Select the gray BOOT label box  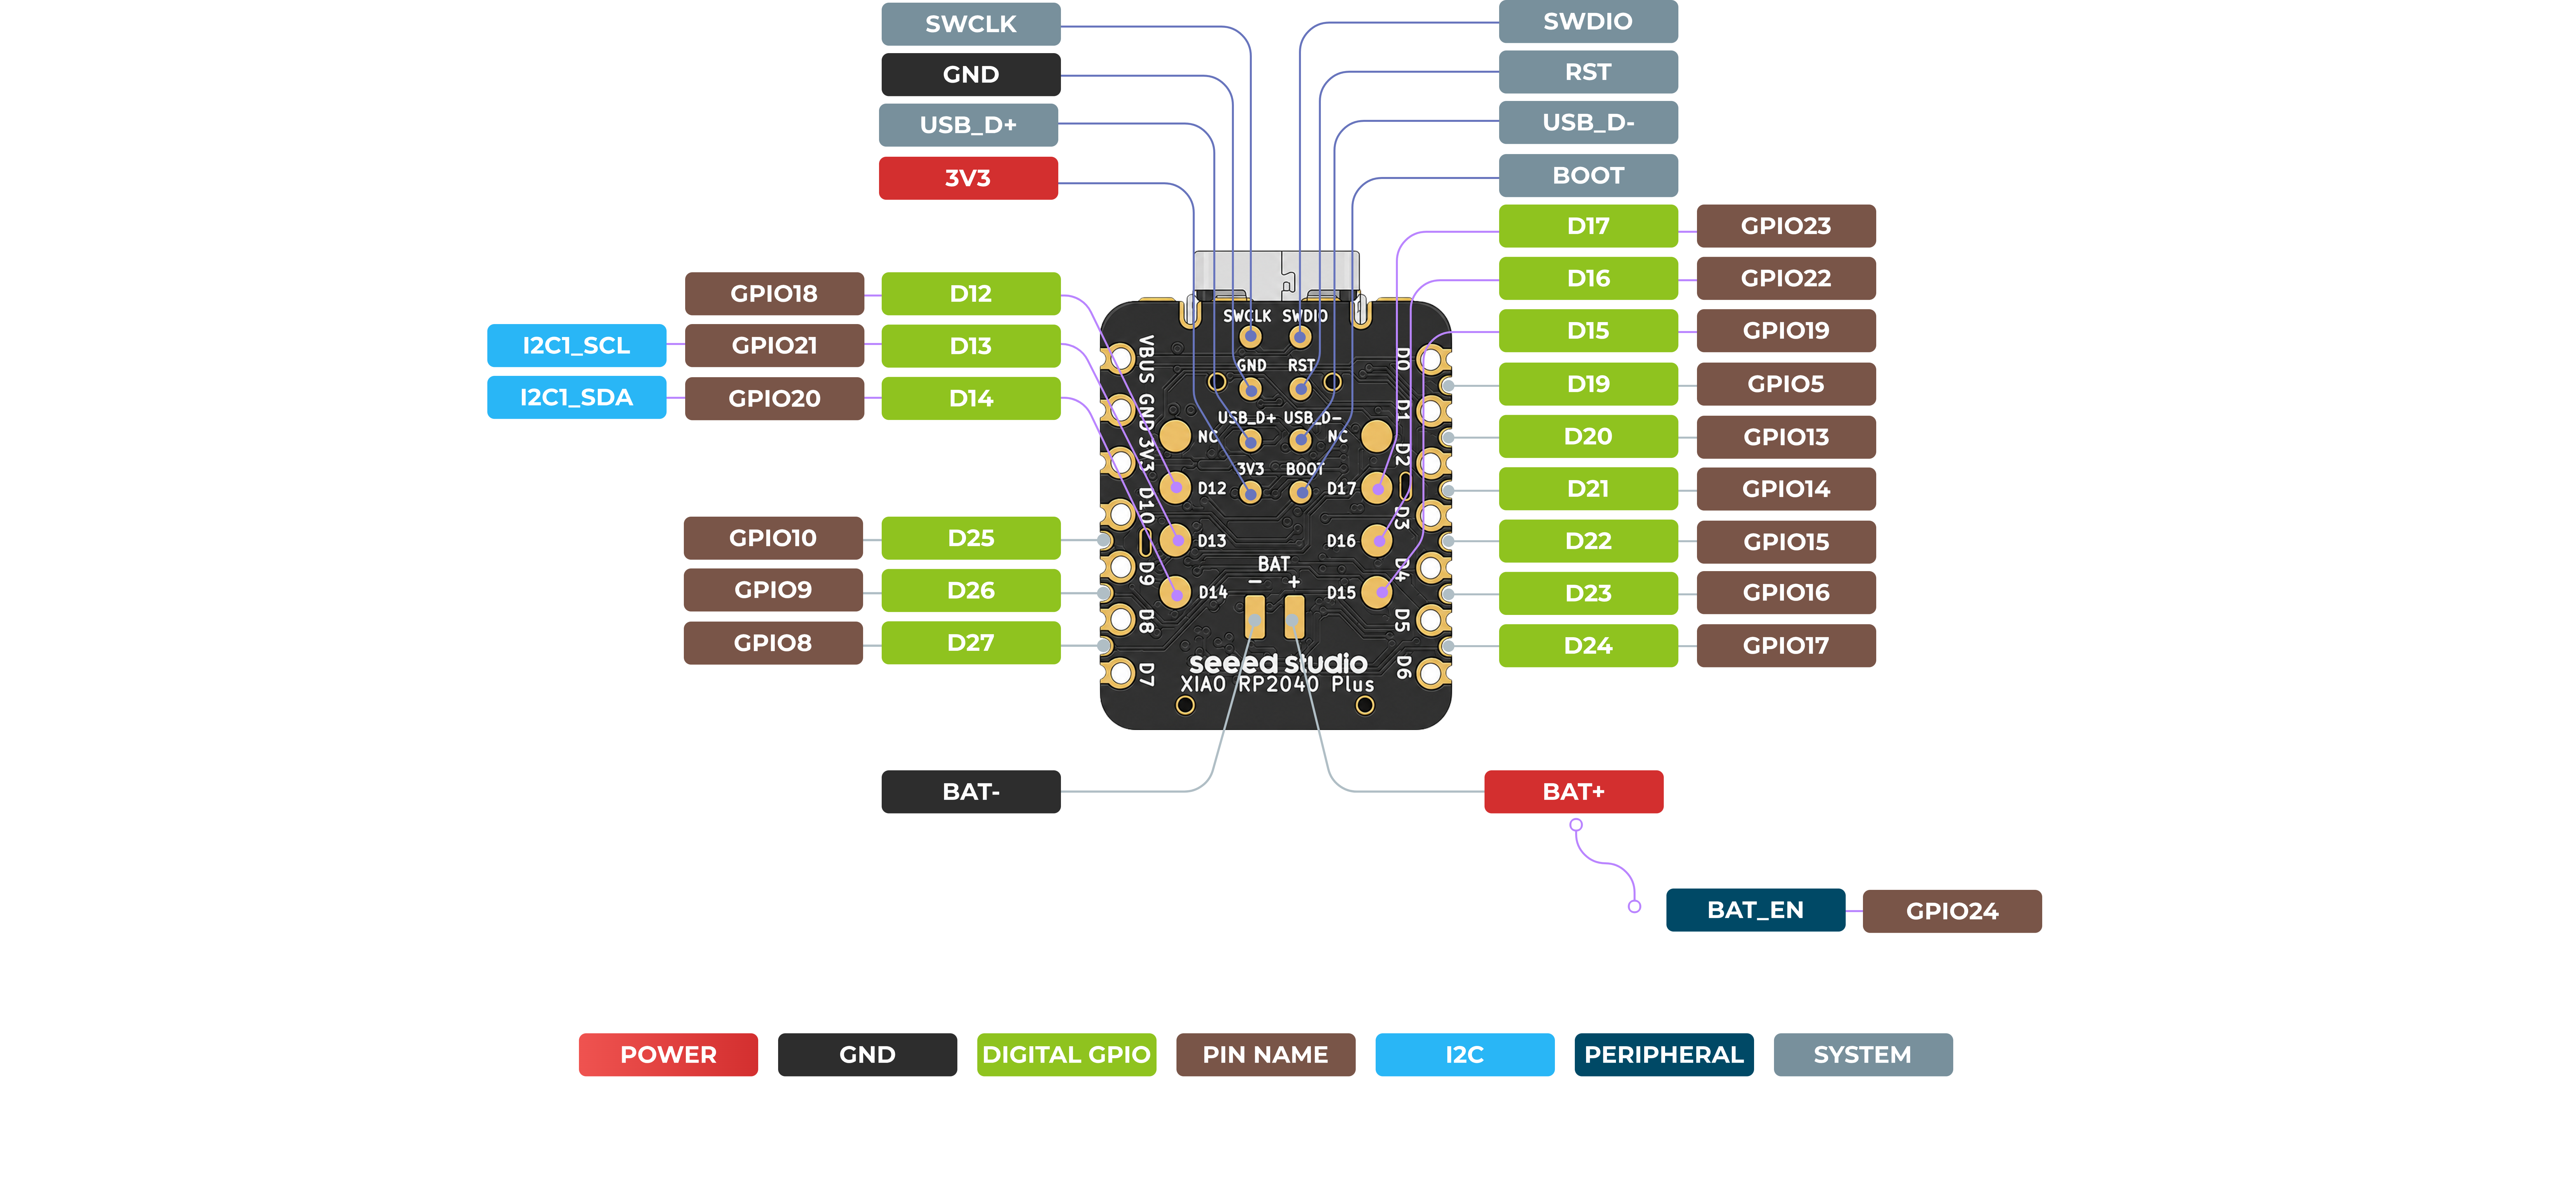point(1588,175)
